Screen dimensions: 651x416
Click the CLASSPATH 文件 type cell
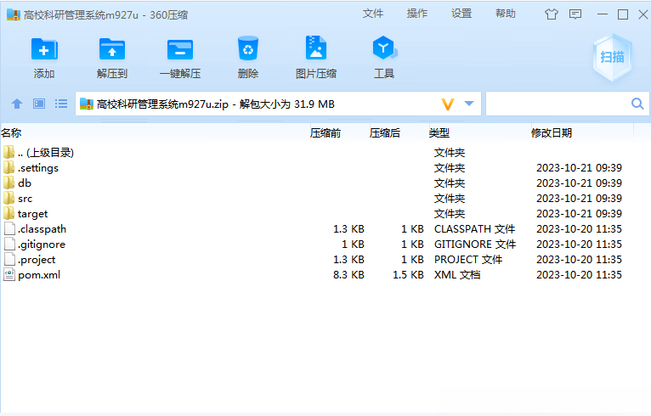click(474, 229)
